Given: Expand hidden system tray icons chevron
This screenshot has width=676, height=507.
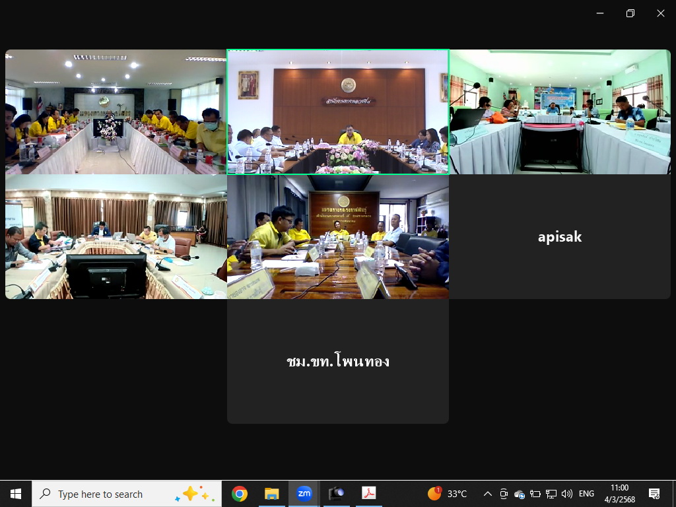Looking at the screenshot, I should (x=488, y=494).
